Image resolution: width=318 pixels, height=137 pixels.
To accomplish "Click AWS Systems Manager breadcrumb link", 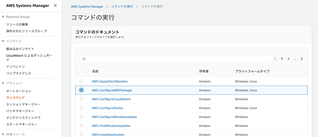I will click(87, 6).
